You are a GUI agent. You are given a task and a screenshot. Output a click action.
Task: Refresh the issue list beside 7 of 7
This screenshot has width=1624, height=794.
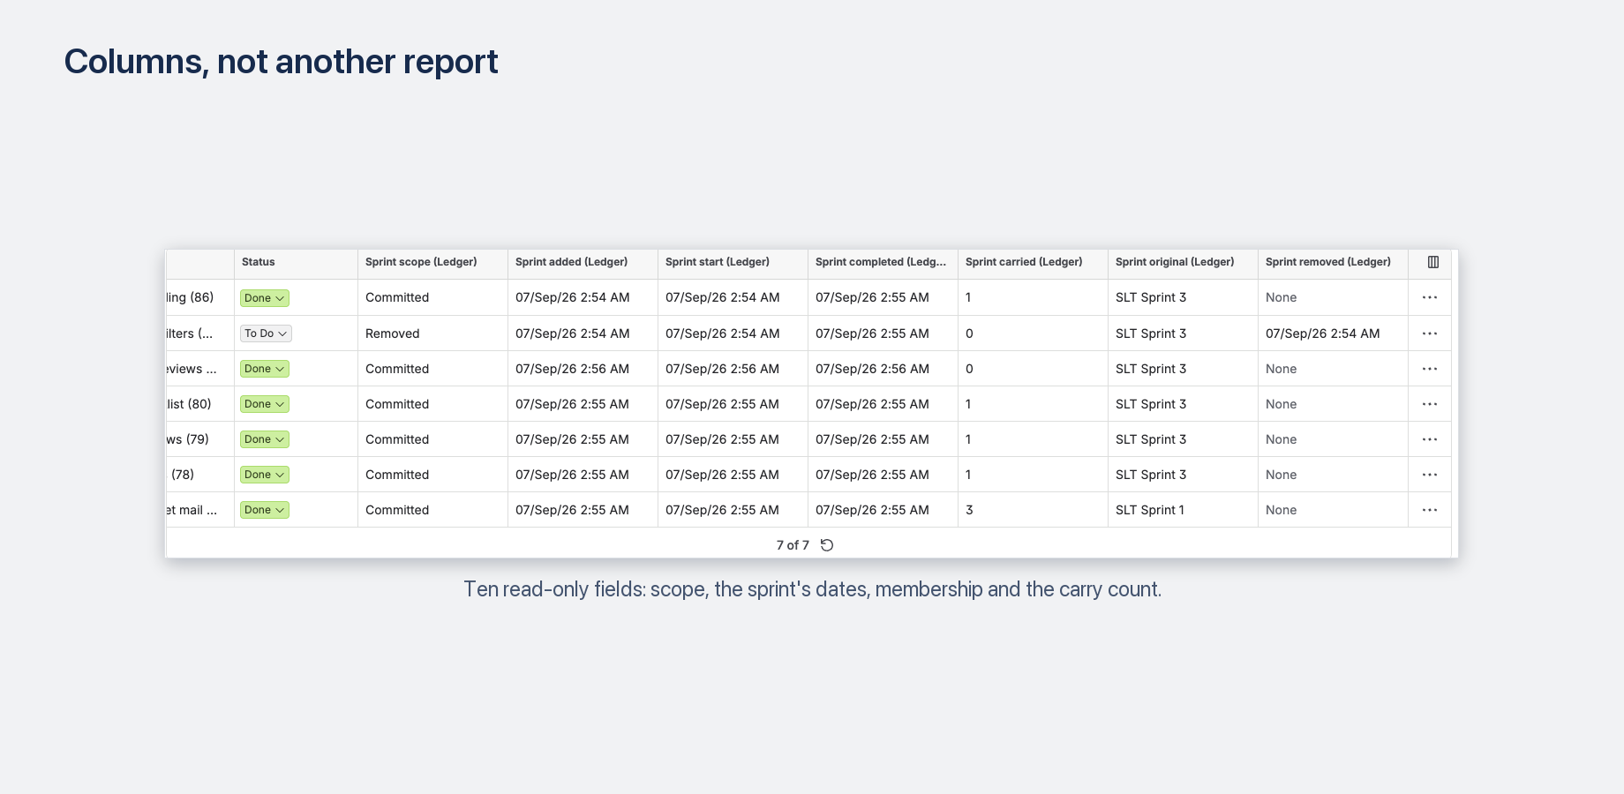point(827,545)
